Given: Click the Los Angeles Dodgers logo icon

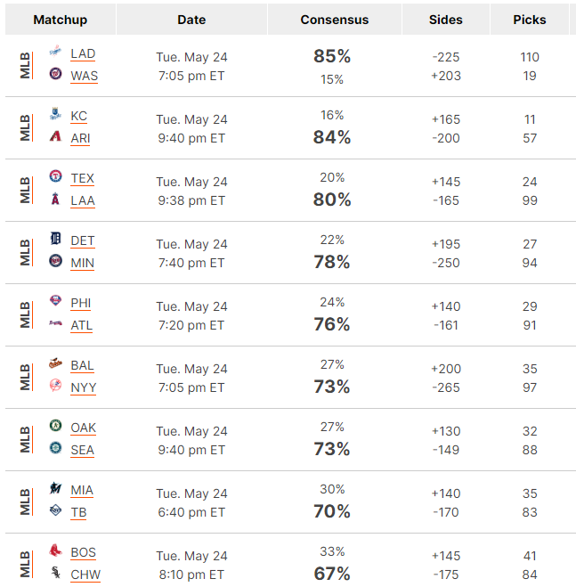Looking at the screenshot, I should (x=55, y=52).
